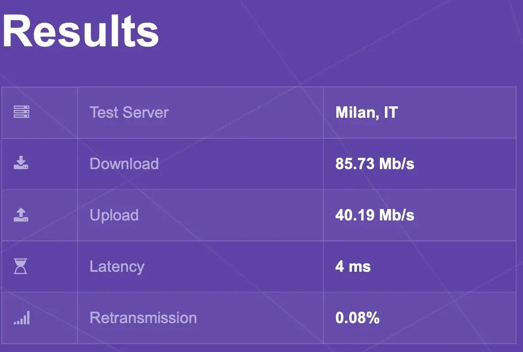The width and height of the screenshot is (523, 352).
Task: Select the Latency label
Action: pyautogui.click(x=117, y=266)
